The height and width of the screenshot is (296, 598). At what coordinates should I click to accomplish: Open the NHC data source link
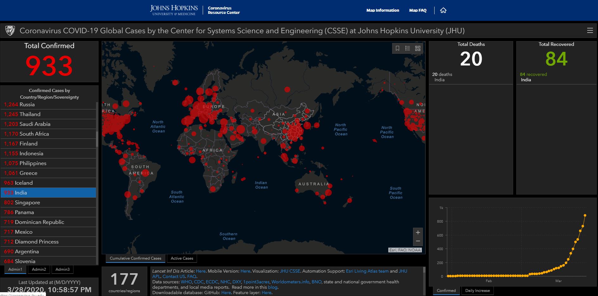point(225,282)
